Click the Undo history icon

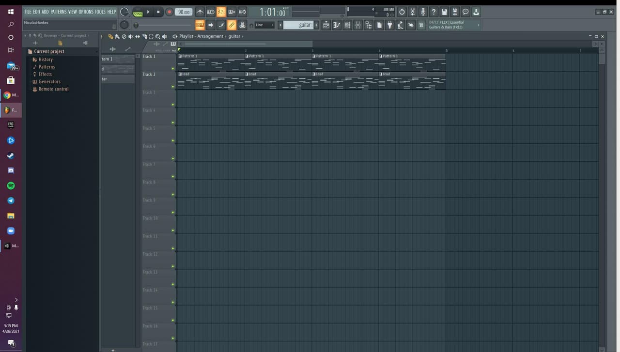pyautogui.click(x=402, y=12)
